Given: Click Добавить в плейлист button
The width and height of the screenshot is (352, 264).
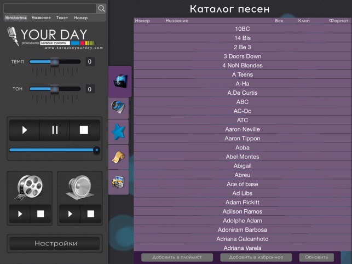Looking at the screenshot, I should [177, 257].
